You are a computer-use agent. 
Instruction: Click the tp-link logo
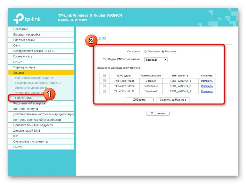[x=27, y=18]
